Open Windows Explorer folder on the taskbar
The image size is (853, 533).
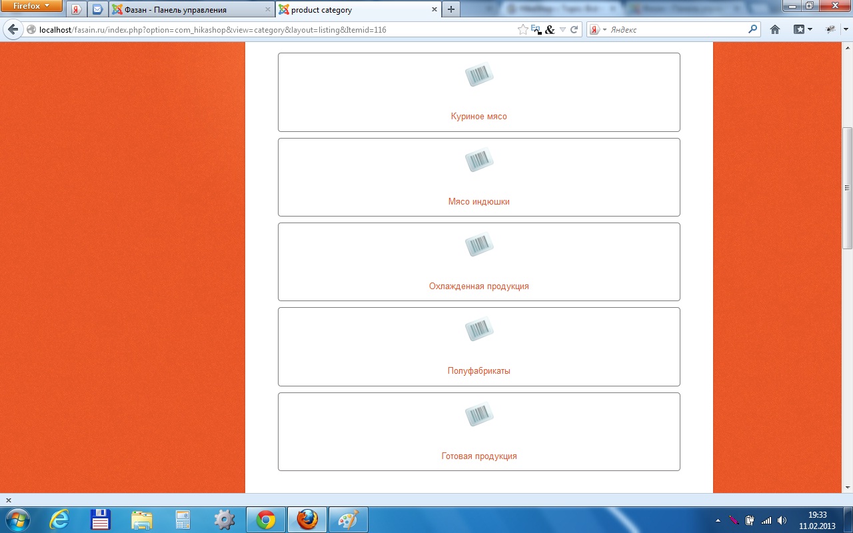click(142, 520)
